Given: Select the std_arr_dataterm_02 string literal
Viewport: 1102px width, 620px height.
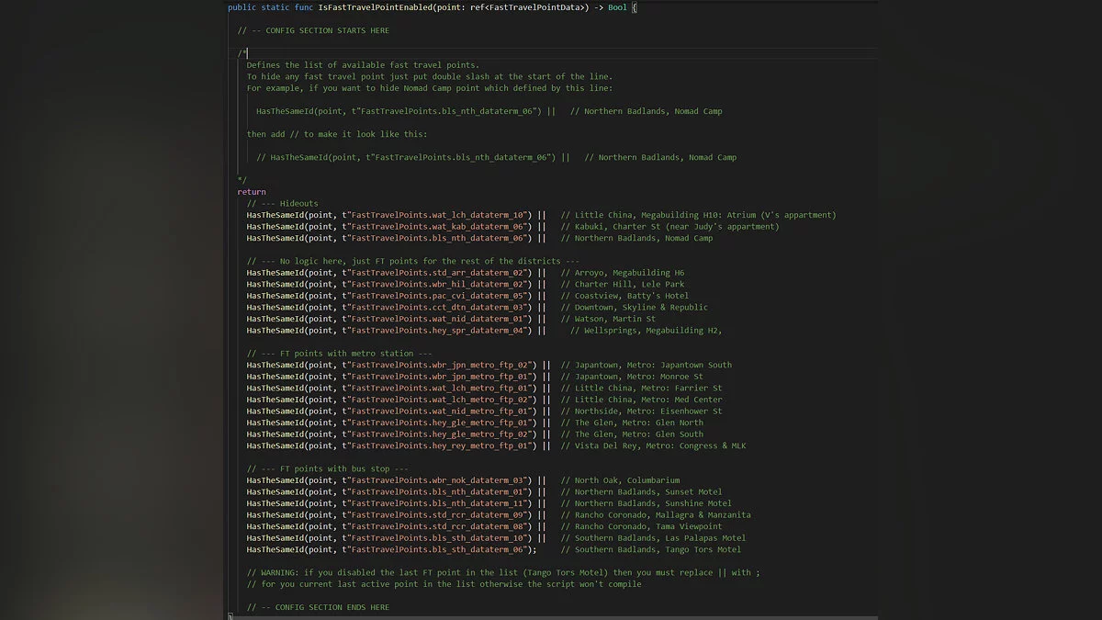Looking at the screenshot, I should pos(439,273).
